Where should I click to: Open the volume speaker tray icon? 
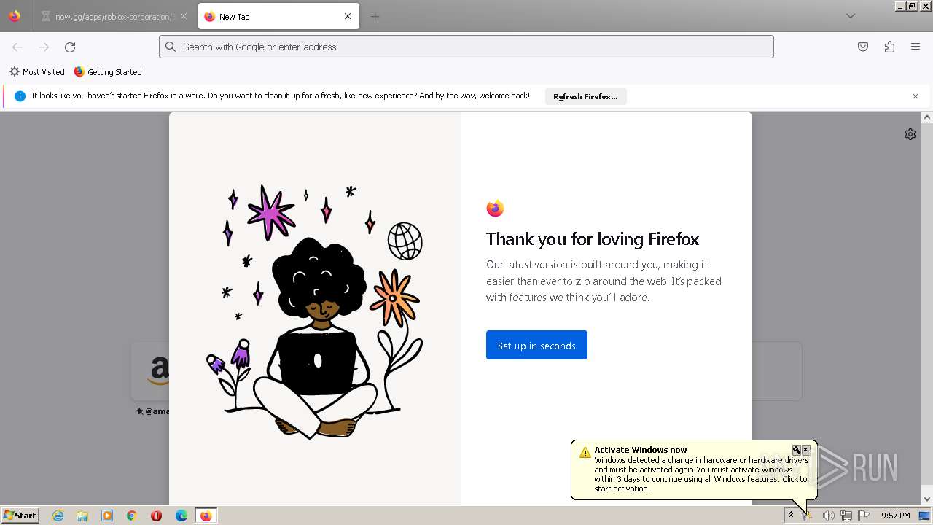pos(828,516)
